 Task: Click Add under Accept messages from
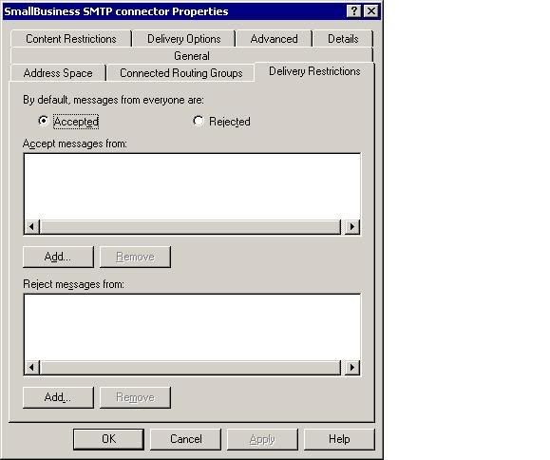tap(58, 257)
